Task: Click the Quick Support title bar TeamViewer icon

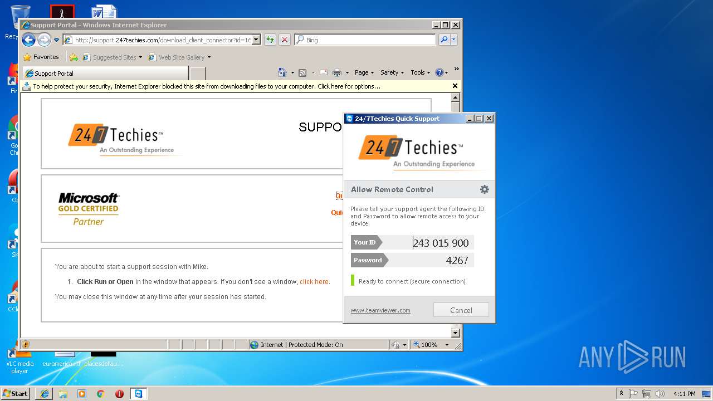Action: pyautogui.click(x=349, y=119)
